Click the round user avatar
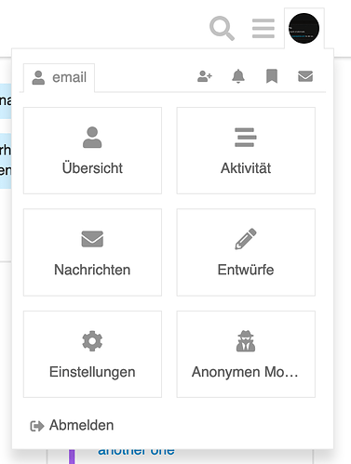 pyautogui.click(x=304, y=28)
